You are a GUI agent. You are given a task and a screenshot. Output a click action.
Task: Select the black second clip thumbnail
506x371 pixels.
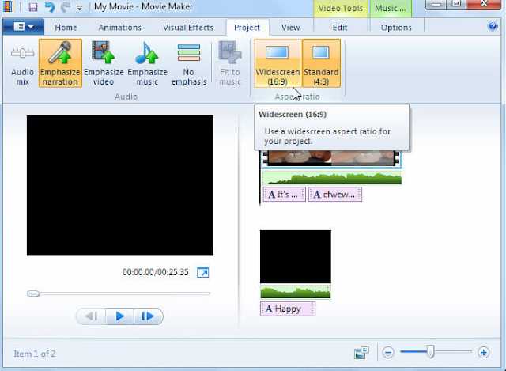click(296, 257)
